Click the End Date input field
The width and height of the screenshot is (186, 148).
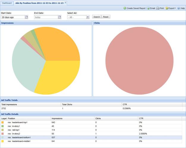click(x=46, y=17)
